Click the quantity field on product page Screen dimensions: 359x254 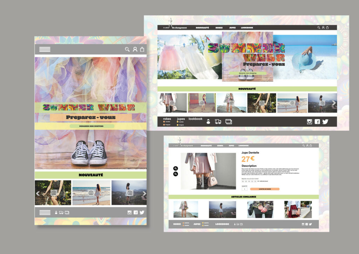(244, 189)
